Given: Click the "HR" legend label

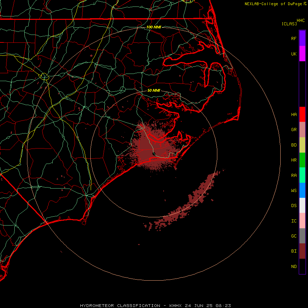Looking at the screenshot, I should point(294,160).
